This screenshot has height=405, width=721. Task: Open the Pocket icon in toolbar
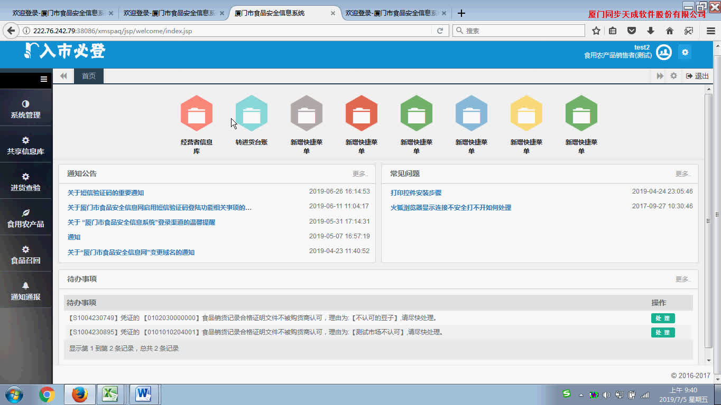(632, 31)
